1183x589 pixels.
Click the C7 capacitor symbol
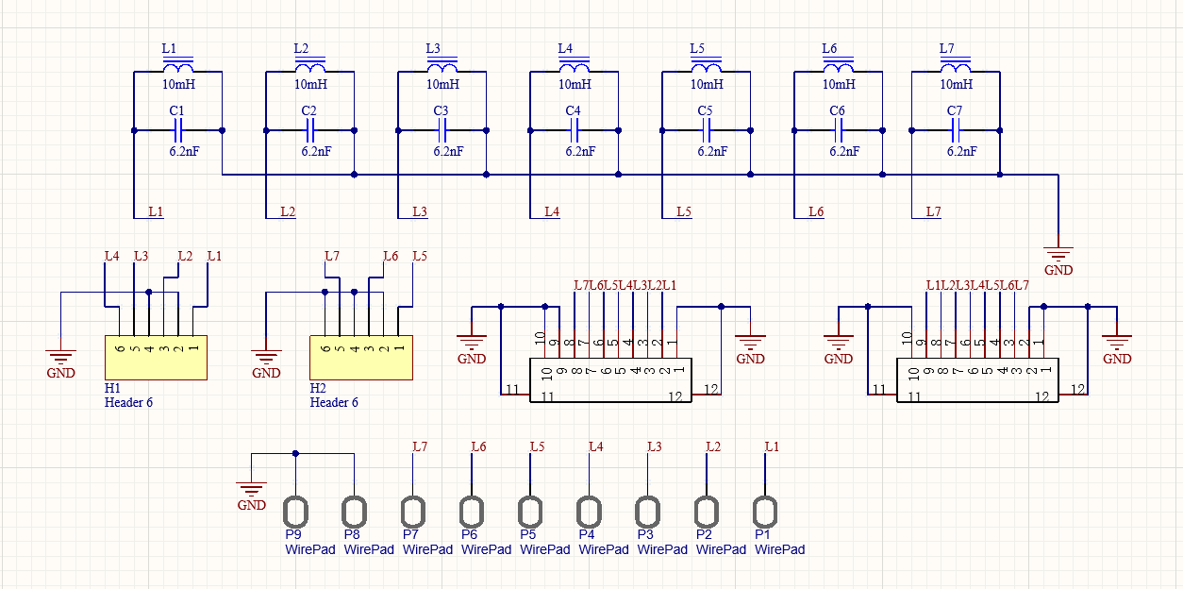pyautogui.click(x=956, y=130)
